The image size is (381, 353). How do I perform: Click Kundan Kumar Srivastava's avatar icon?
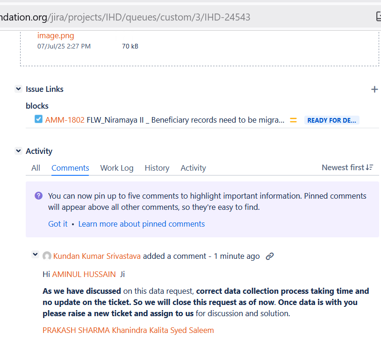click(47, 256)
